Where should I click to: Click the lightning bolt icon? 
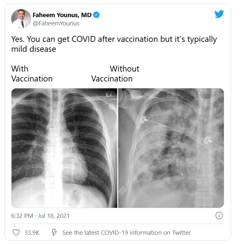[54, 233]
